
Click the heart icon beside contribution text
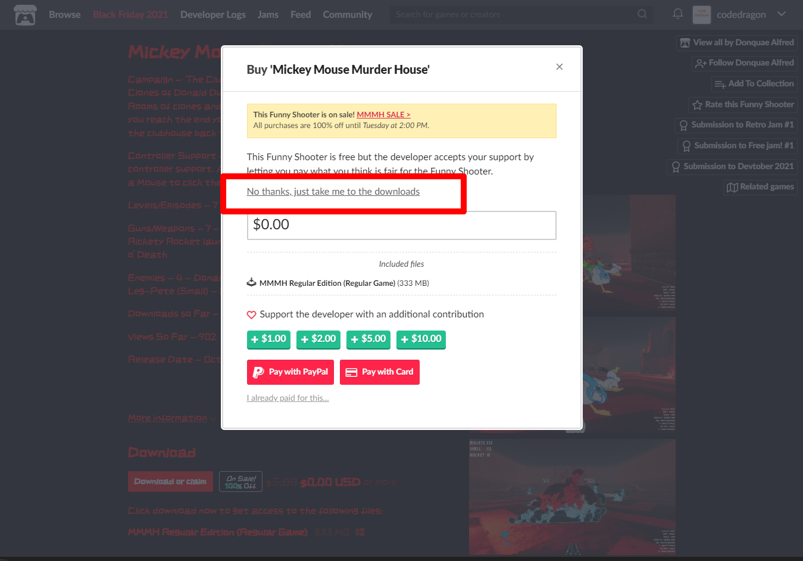point(252,314)
